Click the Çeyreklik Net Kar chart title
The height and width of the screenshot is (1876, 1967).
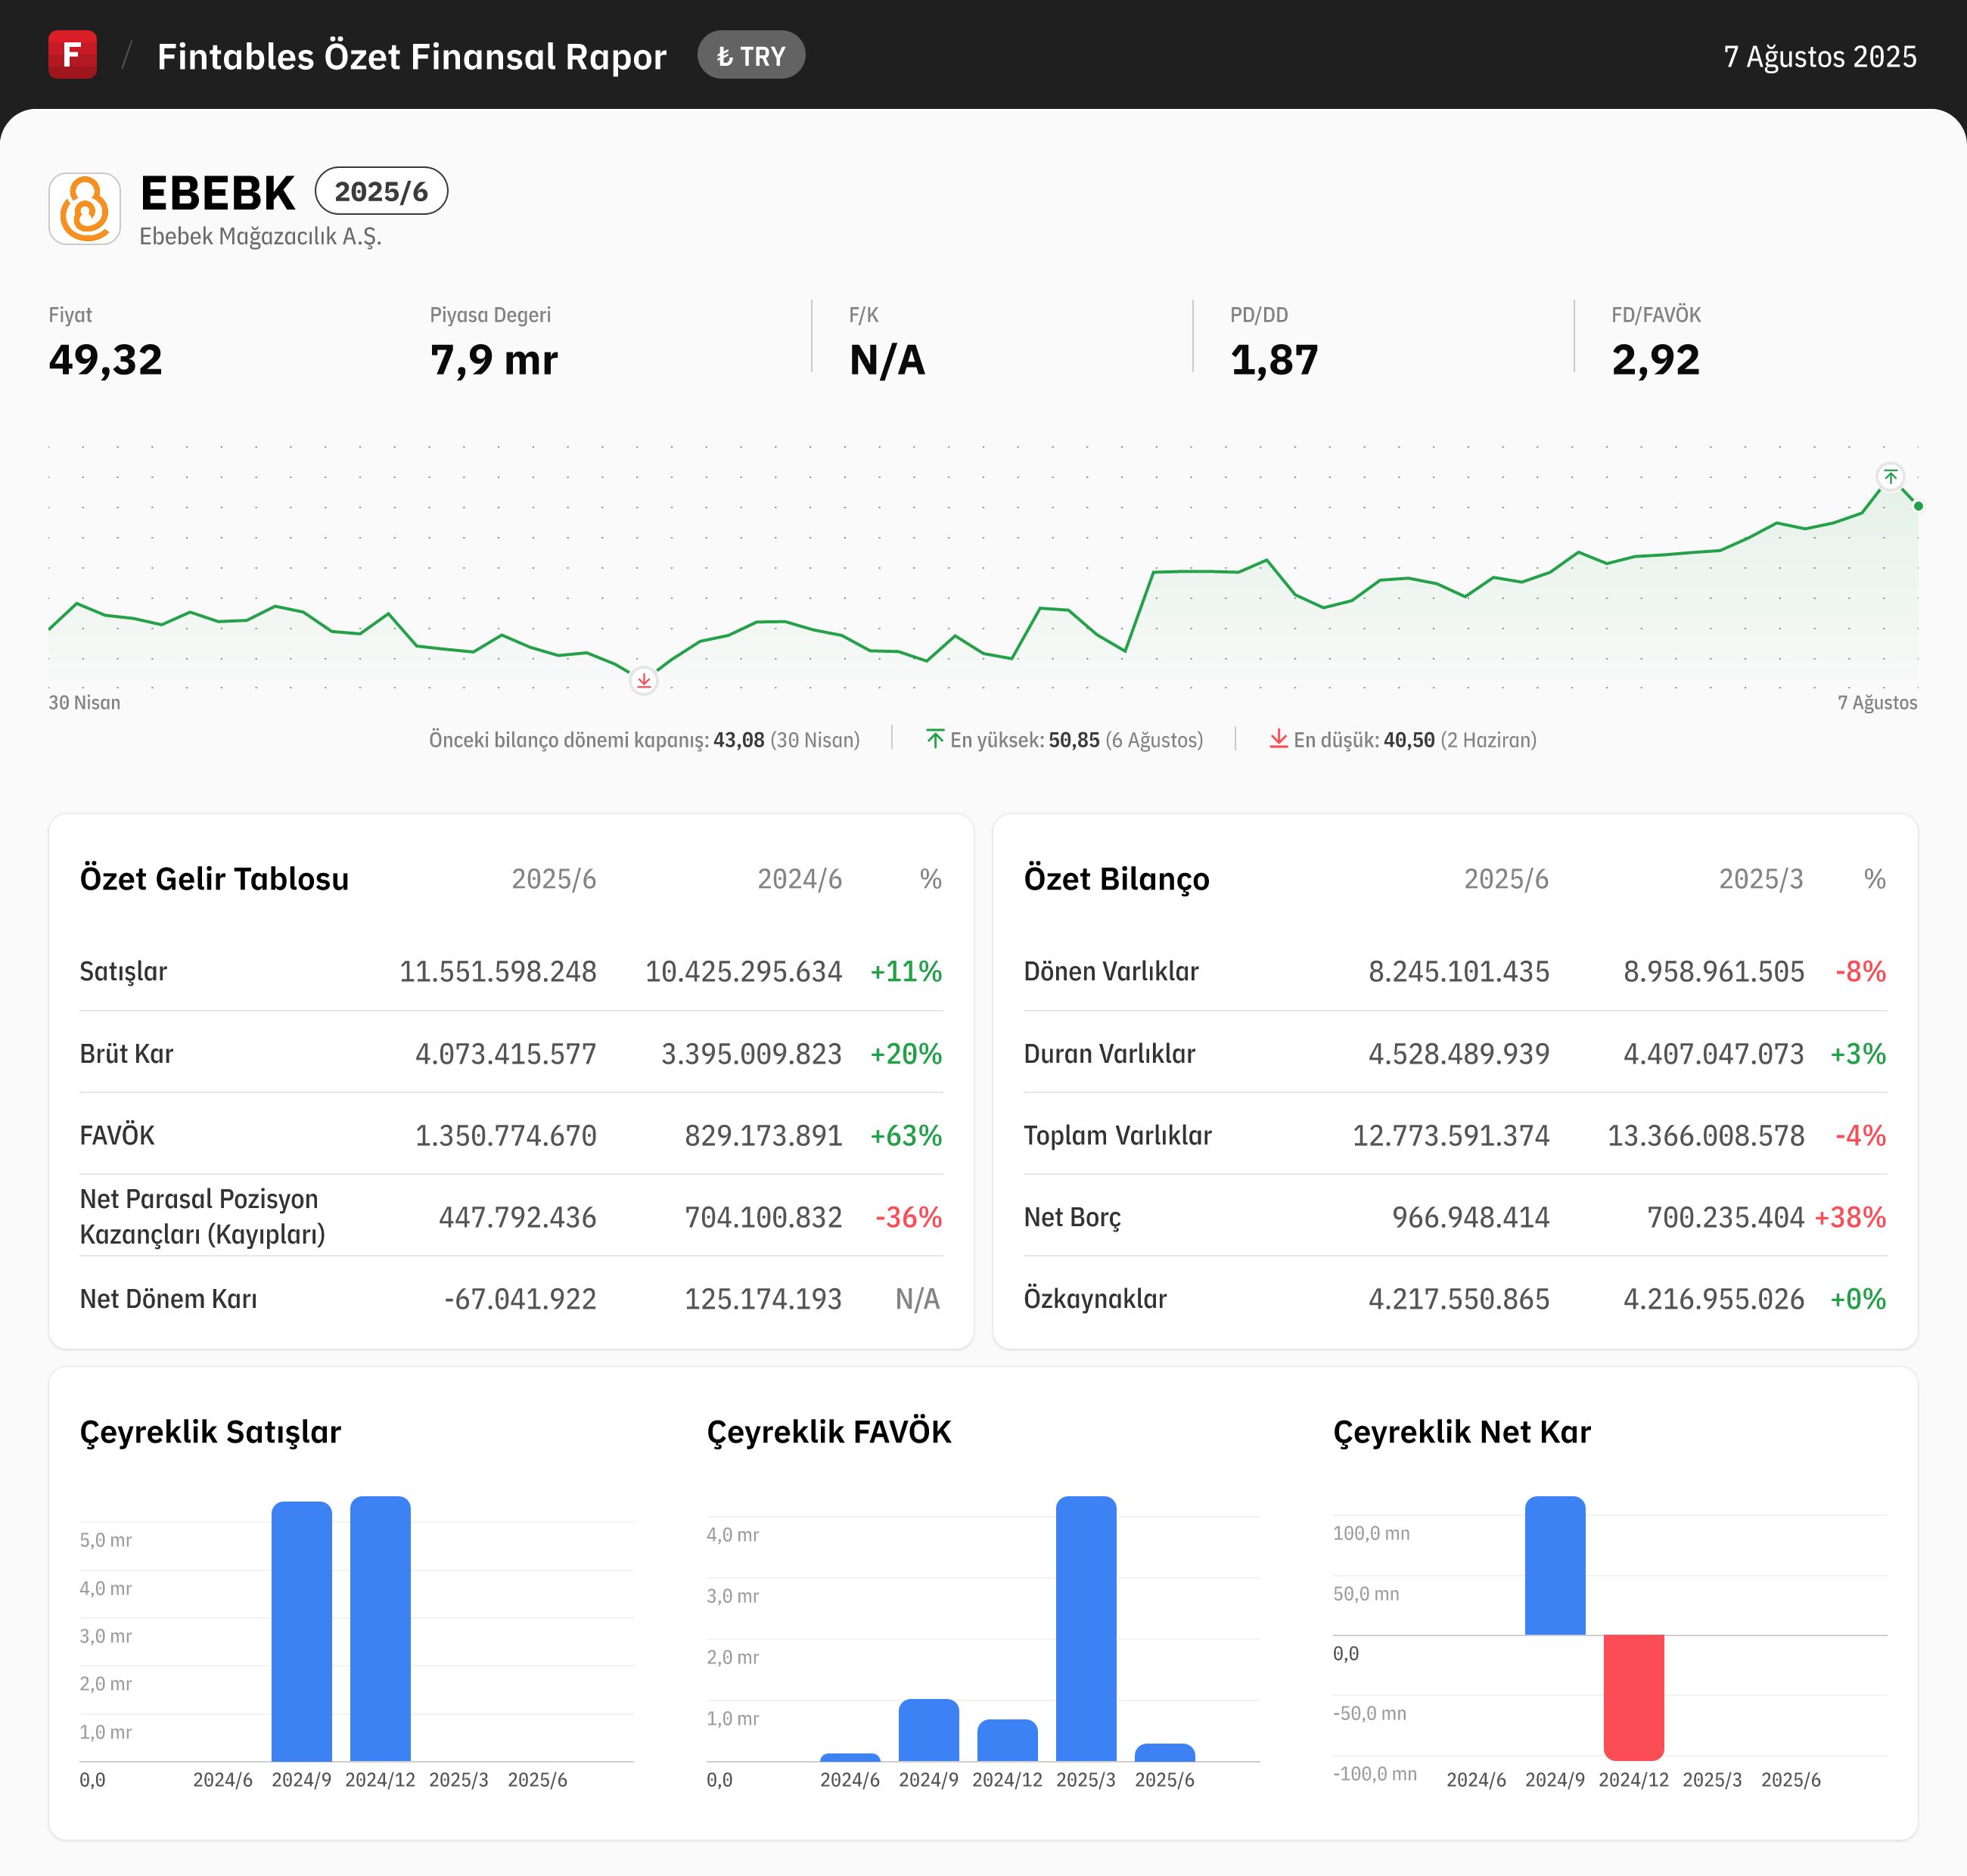click(x=1461, y=1432)
